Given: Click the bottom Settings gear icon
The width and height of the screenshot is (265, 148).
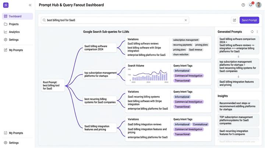Looking at the screenshot, I should pyautogui.click(x=6, y=143).
